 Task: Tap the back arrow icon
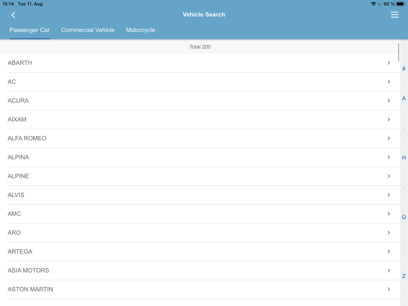pyautogui.click(x=13, y=15)
